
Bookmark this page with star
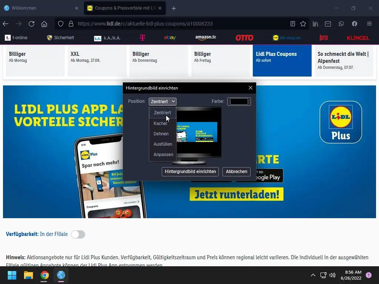pos(303,24)
